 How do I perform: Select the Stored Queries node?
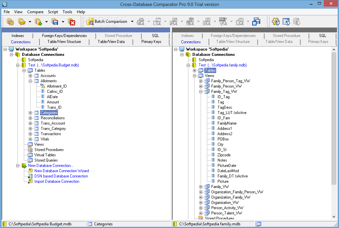(46, 160)
